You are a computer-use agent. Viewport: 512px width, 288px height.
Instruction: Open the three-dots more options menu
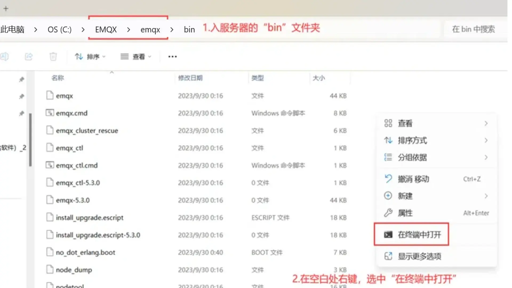pos(172,57)
